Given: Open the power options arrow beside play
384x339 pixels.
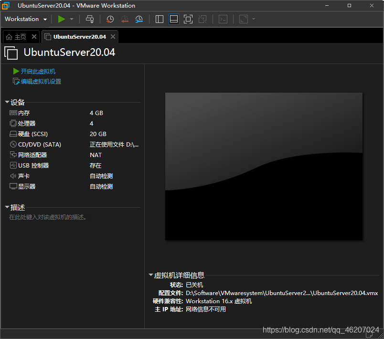Looking at the screenshot, I should click(72, 19).
